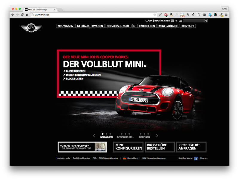Bookmark page with star icon
The image size is (239, 180).
tap(154, 15)
